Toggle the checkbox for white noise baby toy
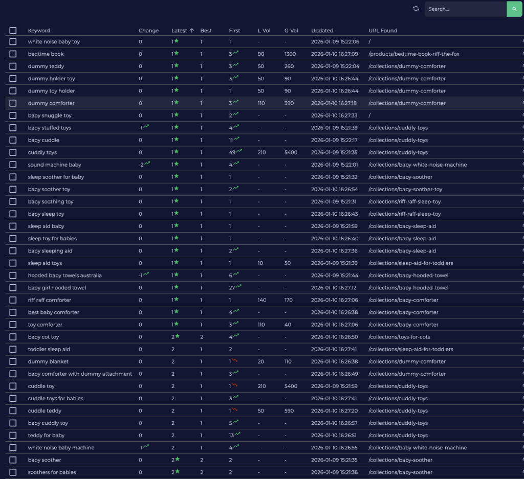Viewport: 524px width, 479px height. [x=13, y=42]
